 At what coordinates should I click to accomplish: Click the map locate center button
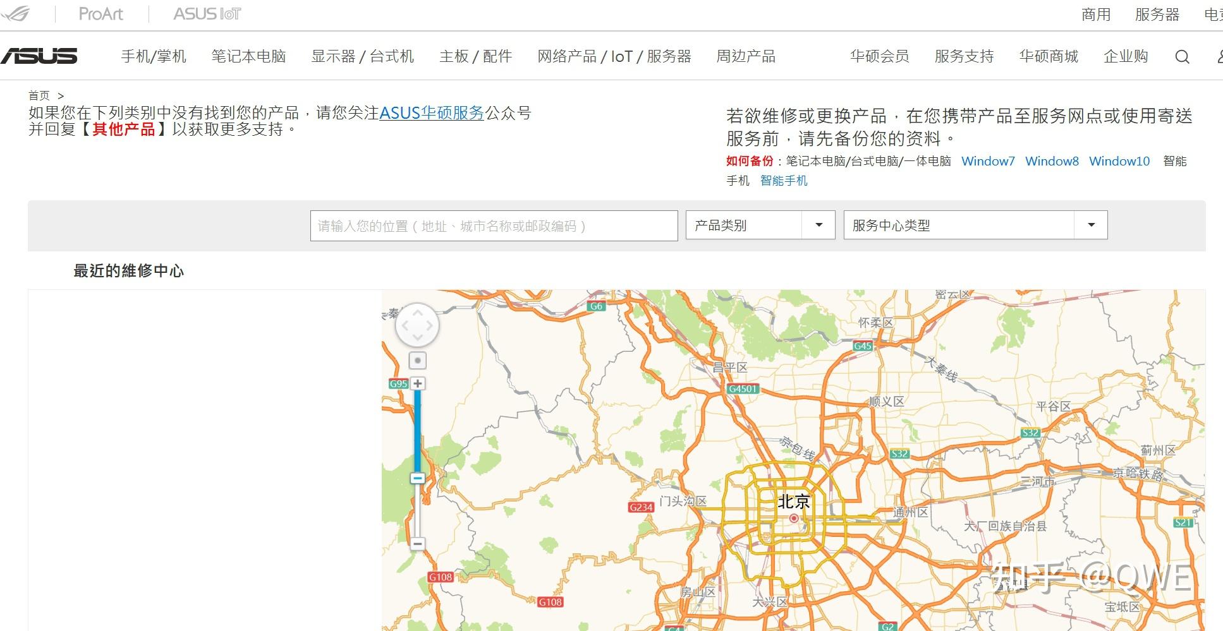coord(417,361)
